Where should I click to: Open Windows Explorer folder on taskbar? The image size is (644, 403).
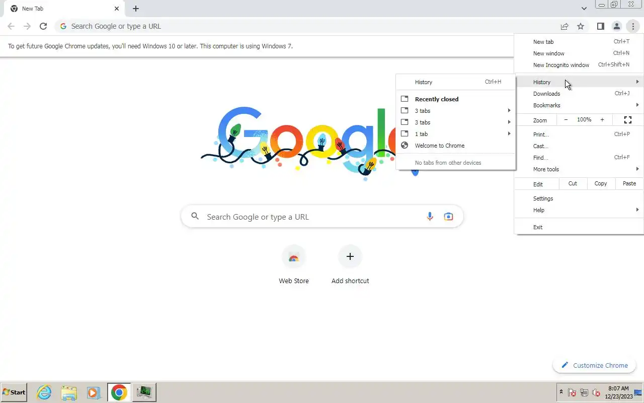click(69, 392)
